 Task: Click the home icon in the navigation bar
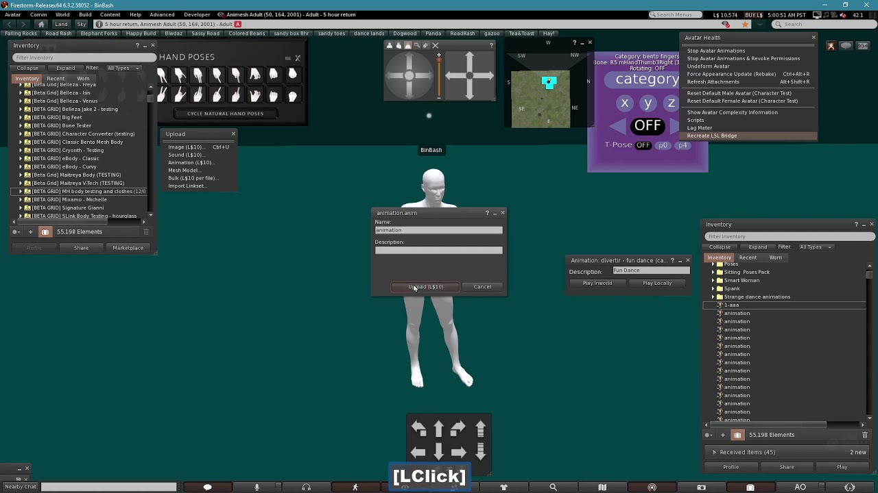41,24
